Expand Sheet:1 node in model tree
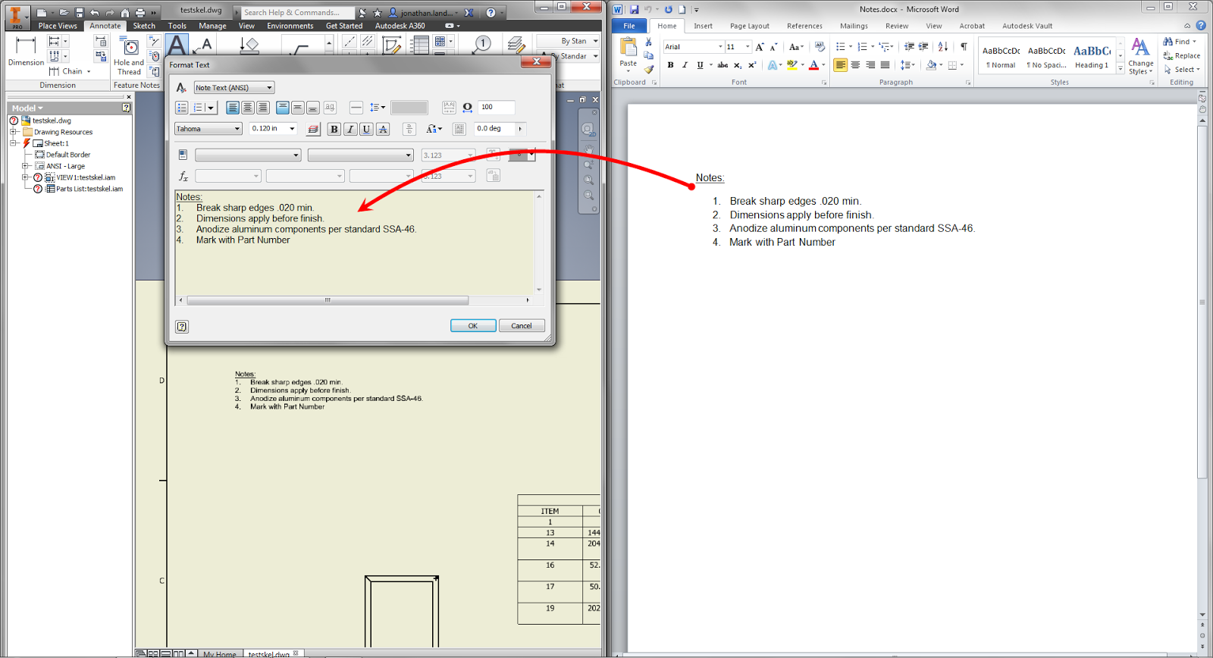 (x=13, y=143)
